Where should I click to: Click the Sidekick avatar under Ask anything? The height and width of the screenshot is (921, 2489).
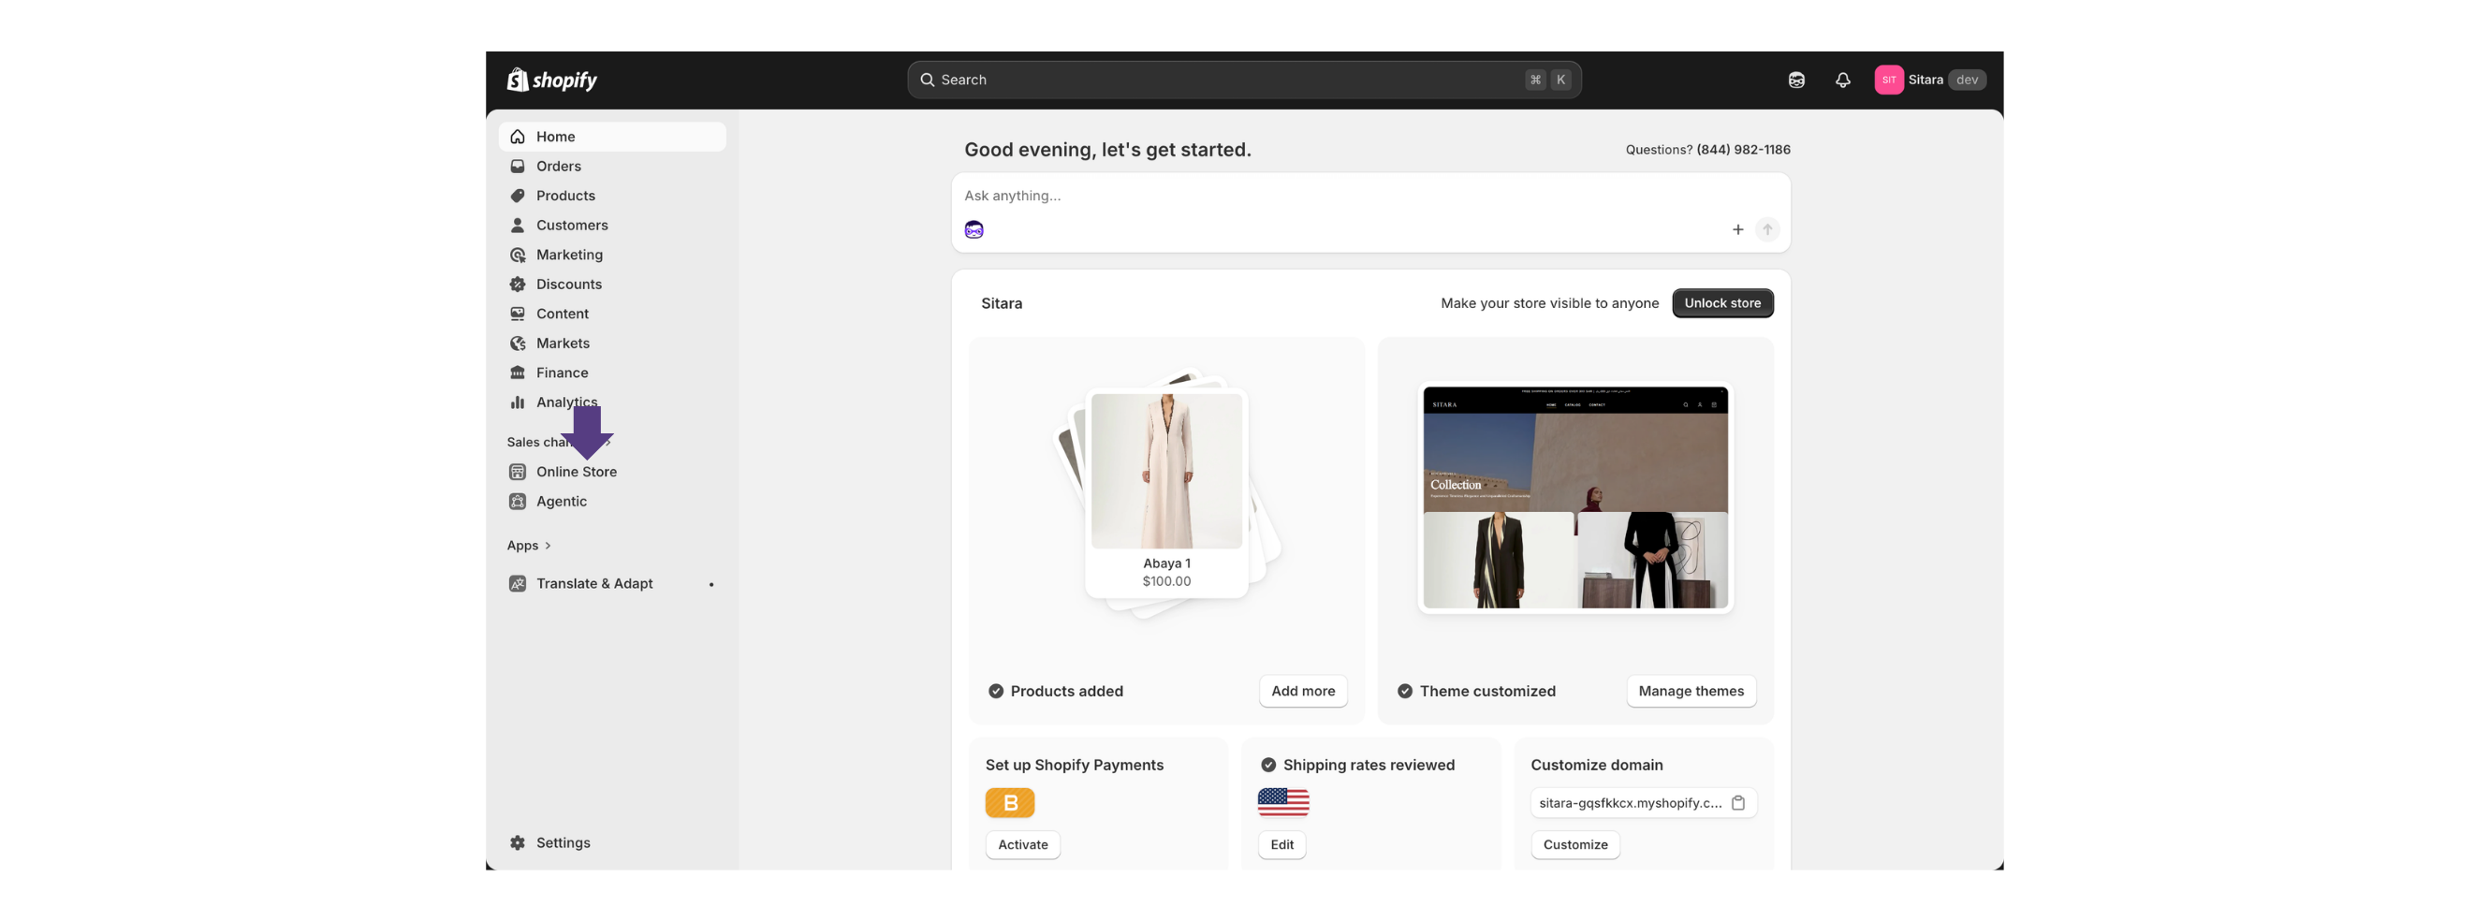point(973,230)
